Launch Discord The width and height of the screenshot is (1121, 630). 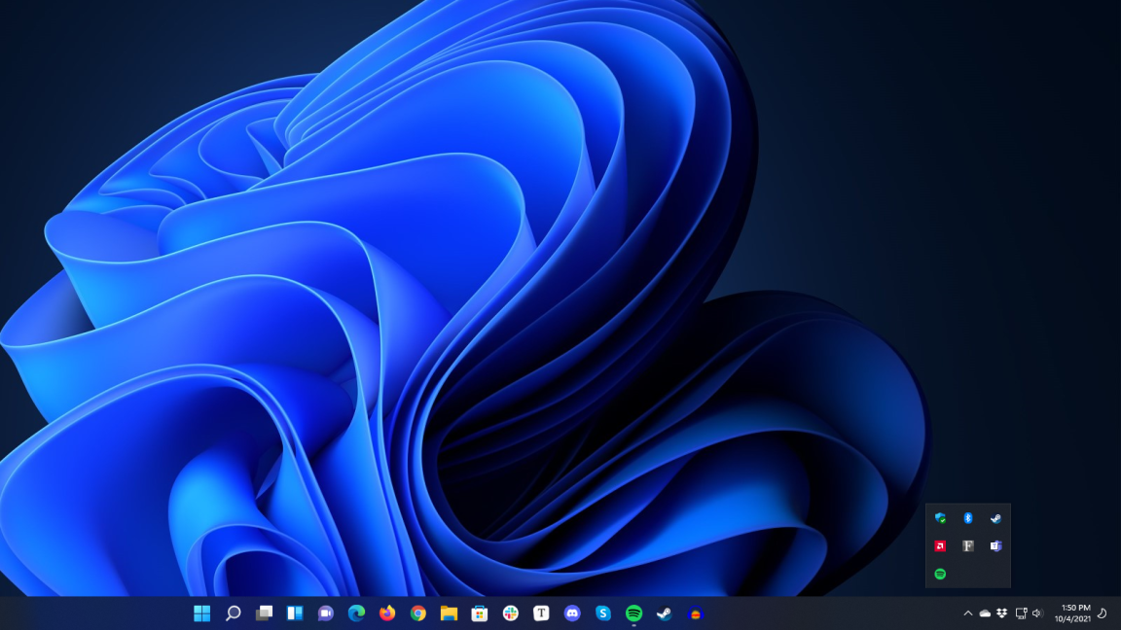572,613
